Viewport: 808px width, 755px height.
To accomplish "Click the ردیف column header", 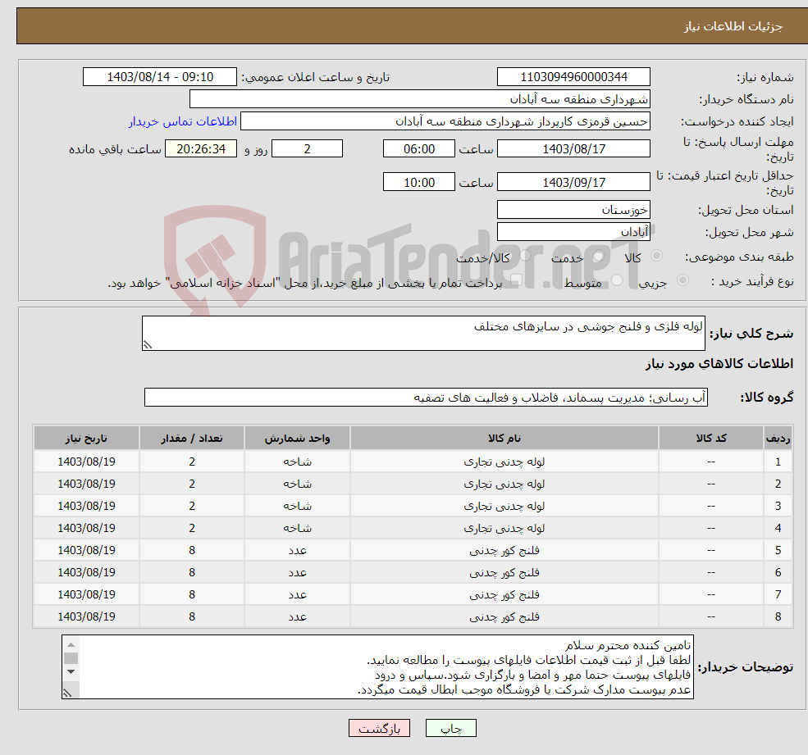I will (778, 438).
